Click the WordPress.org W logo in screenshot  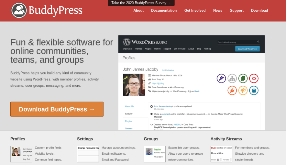[x=127, y=42]
